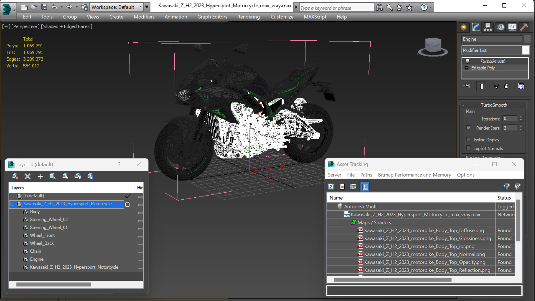Click Configure Modifier Sets icon
This screenshot has width=535, height=301.
click(521, 86)
